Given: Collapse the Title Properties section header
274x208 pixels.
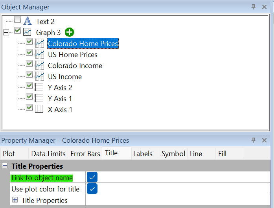Looking at the screenshot, I should point(5,166).
